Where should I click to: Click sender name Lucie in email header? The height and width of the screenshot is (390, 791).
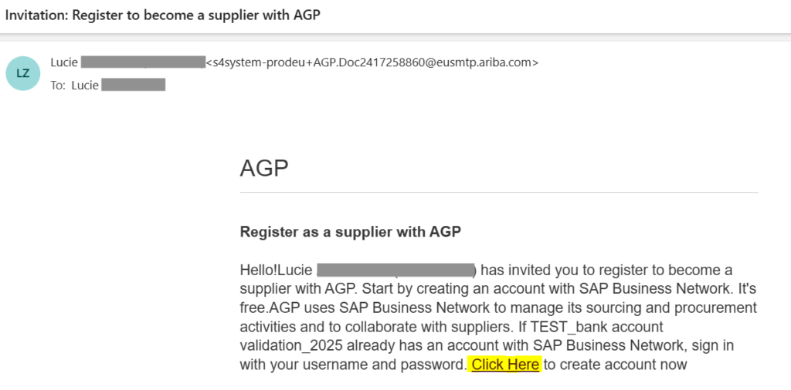click(63, 62)
